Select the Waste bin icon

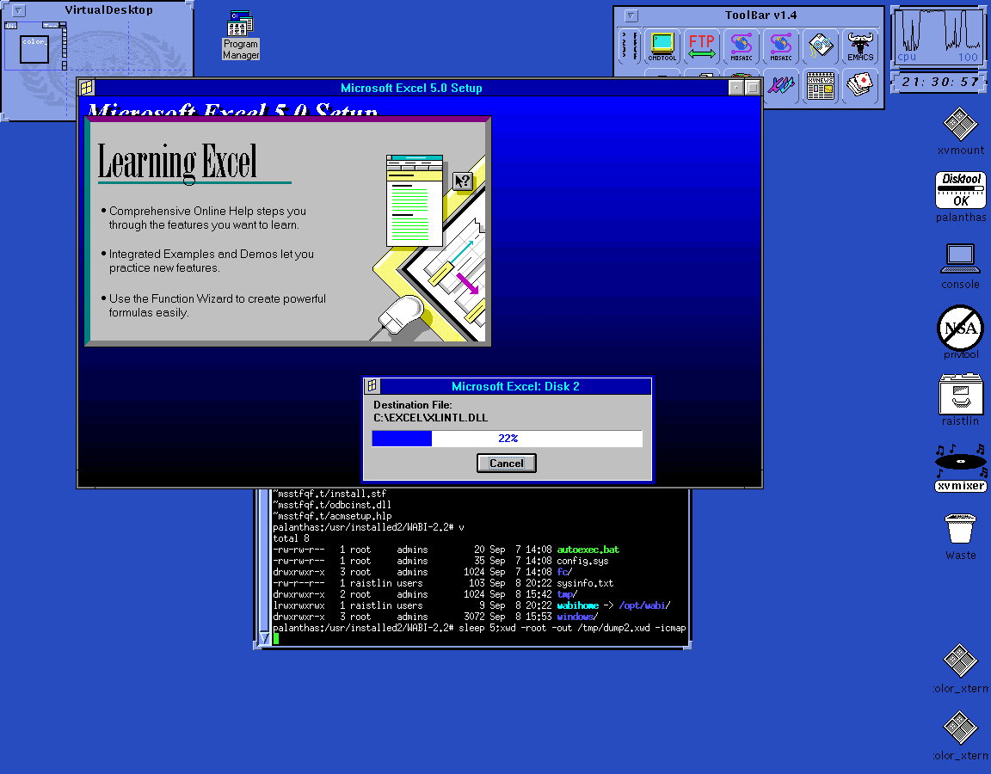(961, 537)
